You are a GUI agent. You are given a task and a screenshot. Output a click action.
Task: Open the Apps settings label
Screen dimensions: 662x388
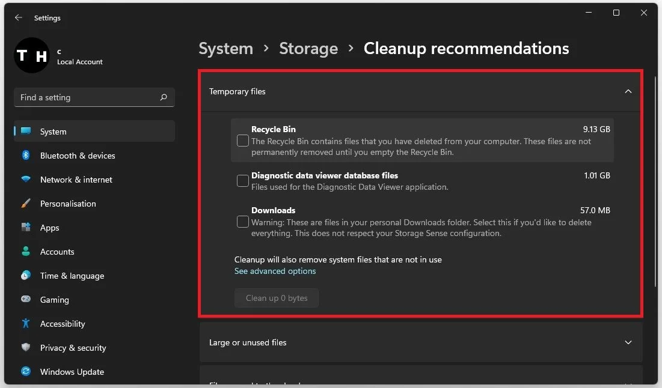tap(49, 228)
